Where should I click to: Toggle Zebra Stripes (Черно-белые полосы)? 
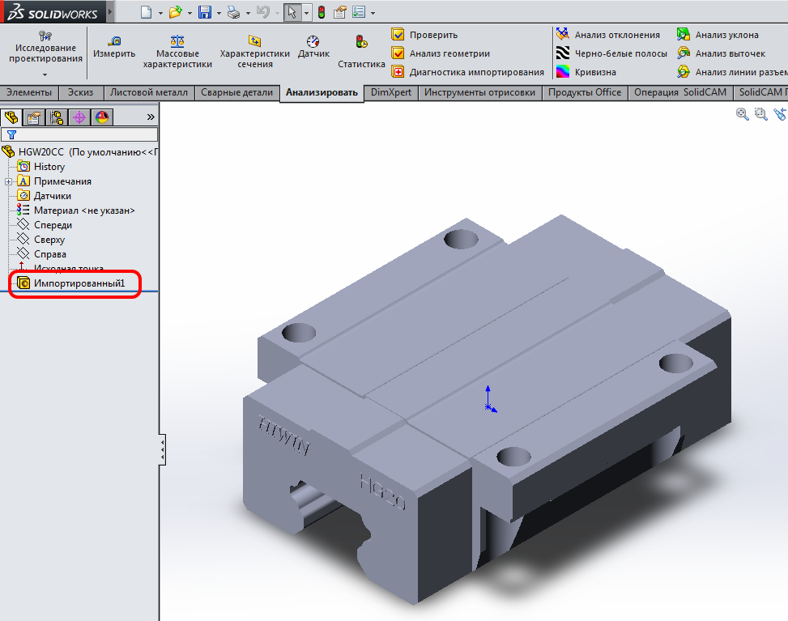[611, 53]
